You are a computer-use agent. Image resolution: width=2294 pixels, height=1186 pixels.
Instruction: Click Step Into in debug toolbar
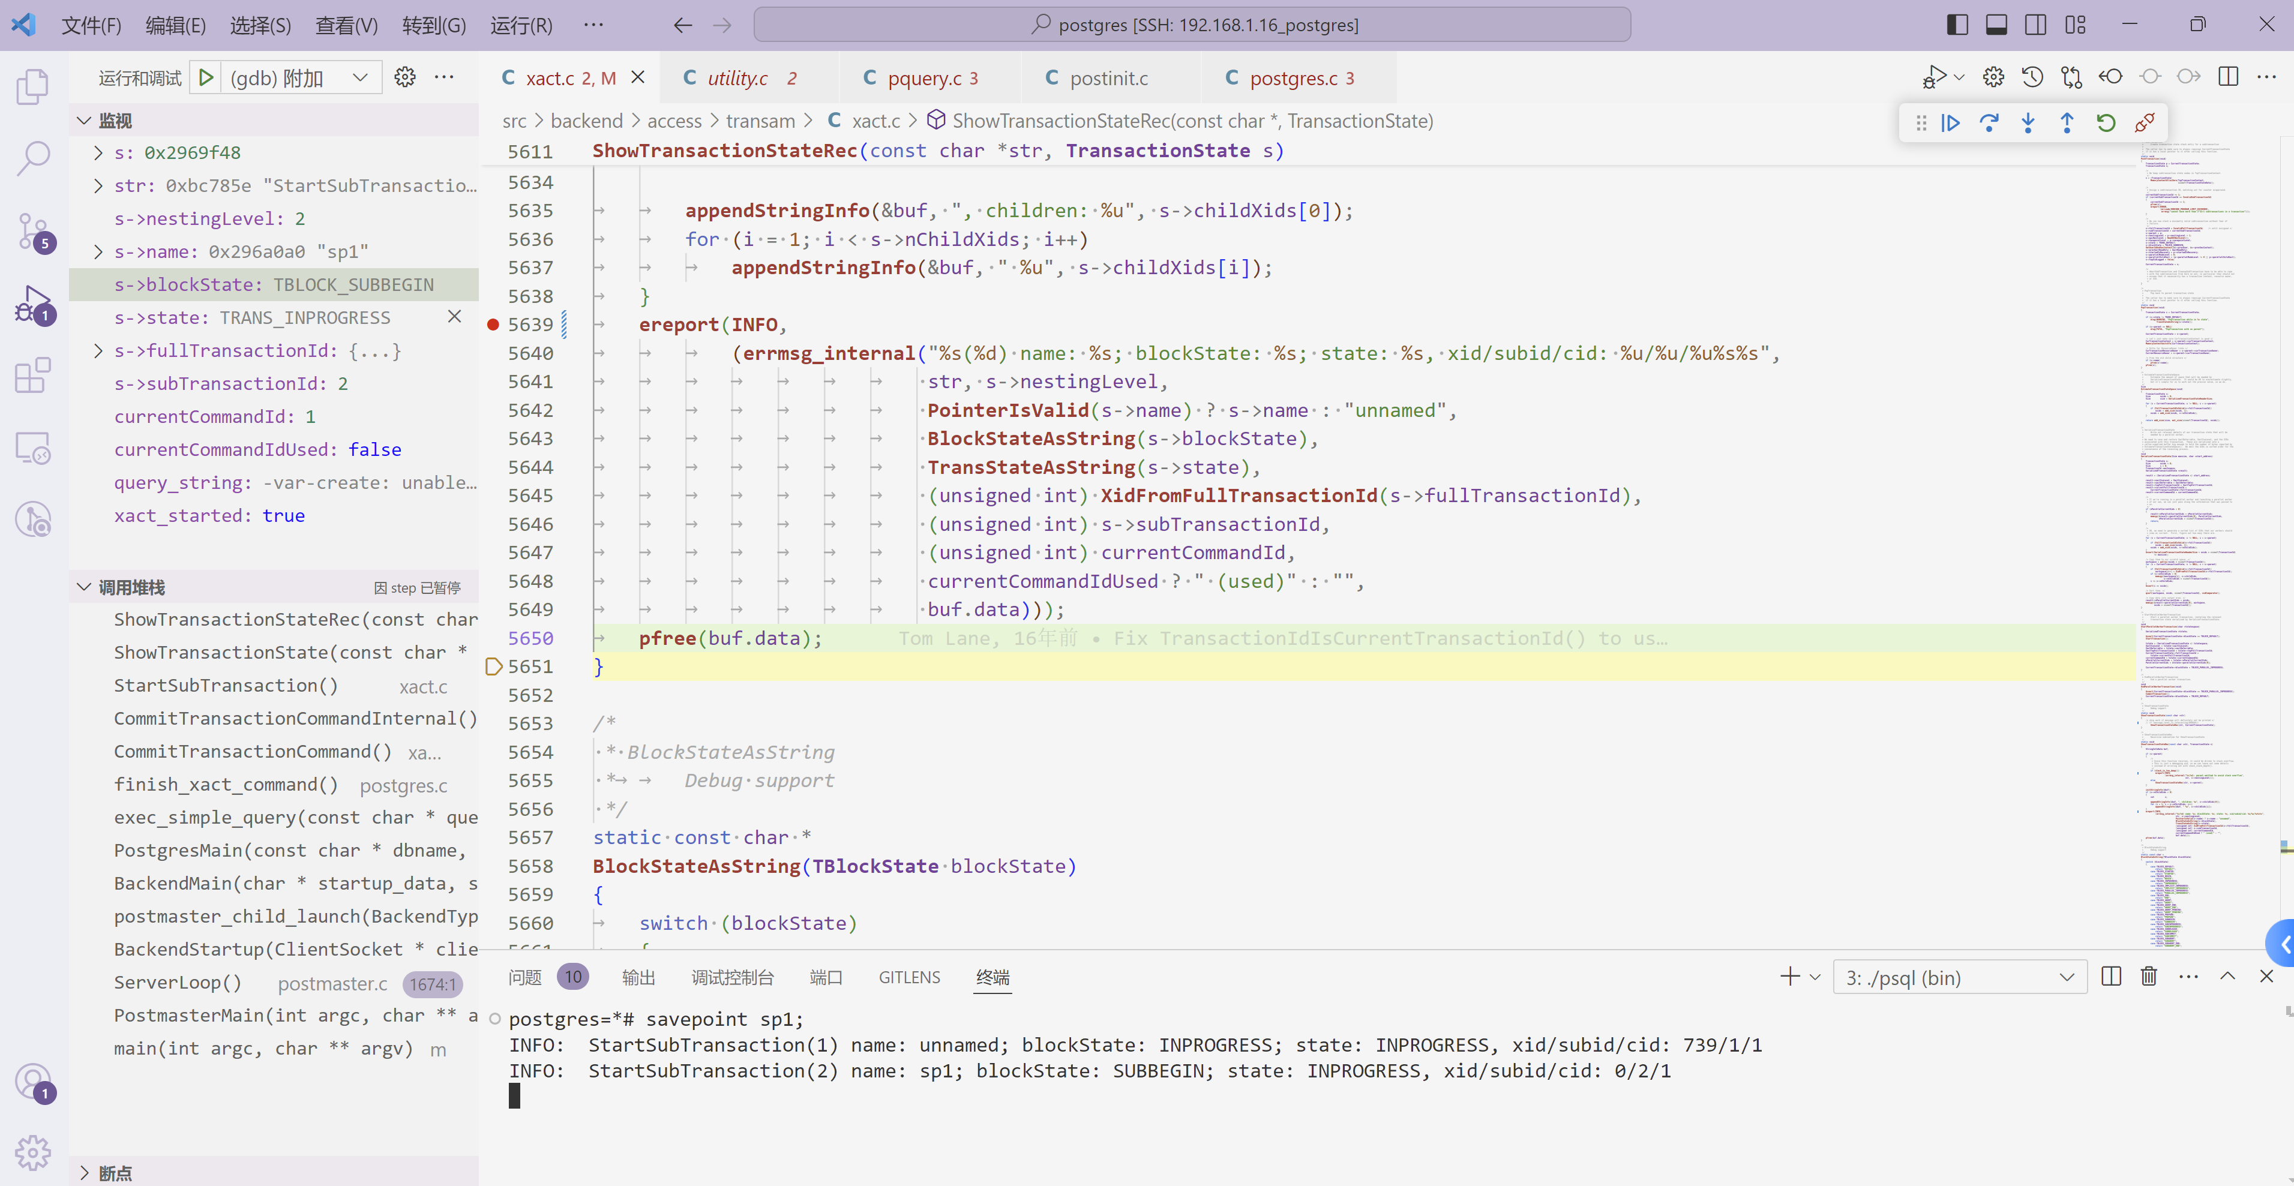2028,123
